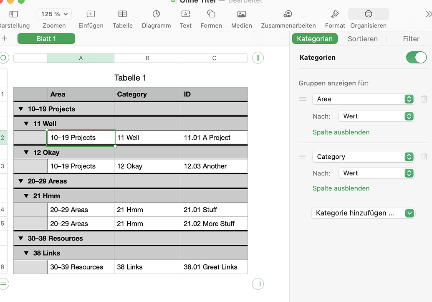
Task: Open the Zoomen 125 % dropdown
Action: coord(54,14)
